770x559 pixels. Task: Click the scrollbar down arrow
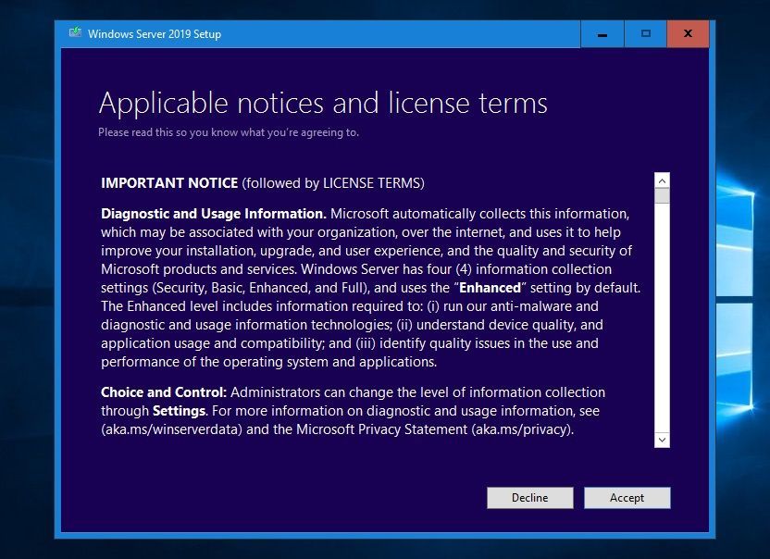tap(662, 440)
